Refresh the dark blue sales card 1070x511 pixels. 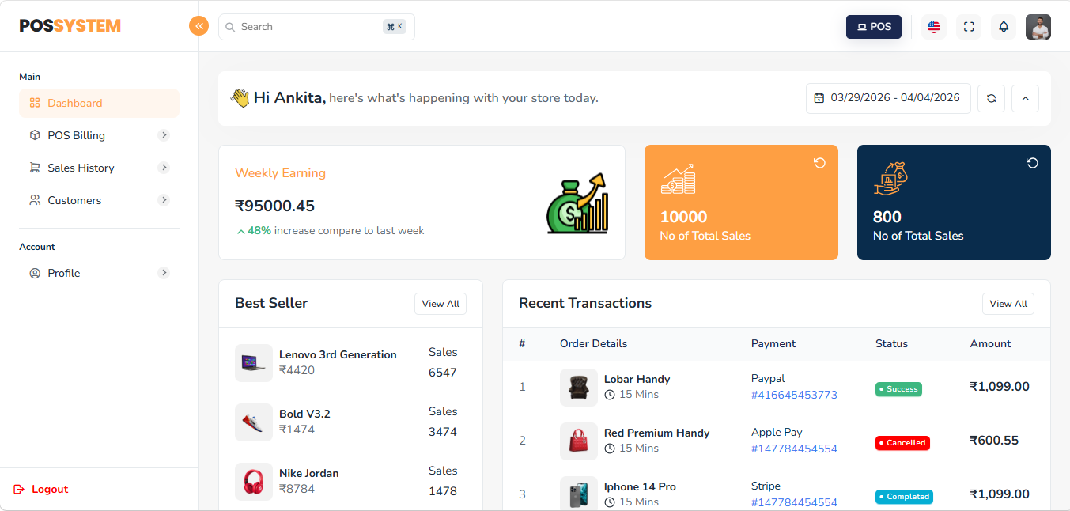pyautogui.click(x=1032, y=163)
